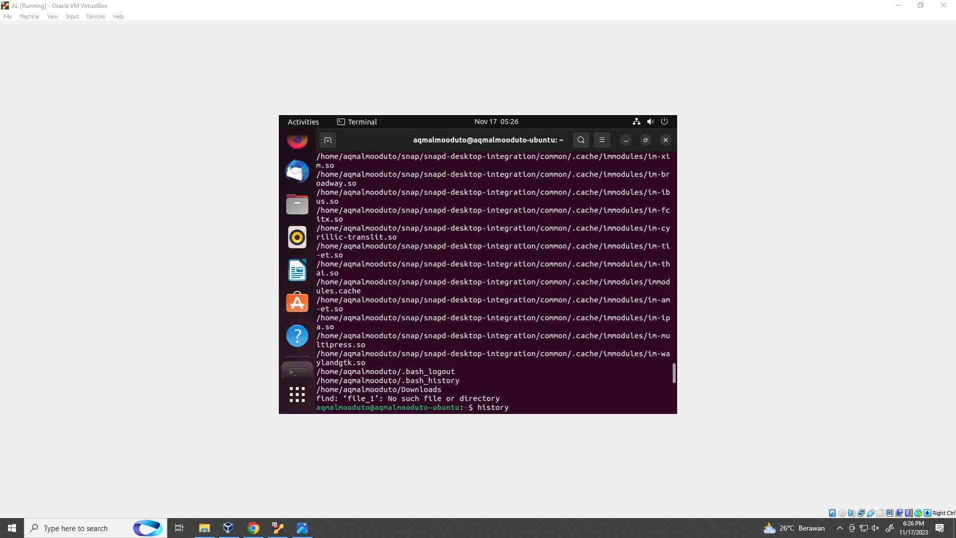Minimize the VirtualBox window

coord(898,5)
